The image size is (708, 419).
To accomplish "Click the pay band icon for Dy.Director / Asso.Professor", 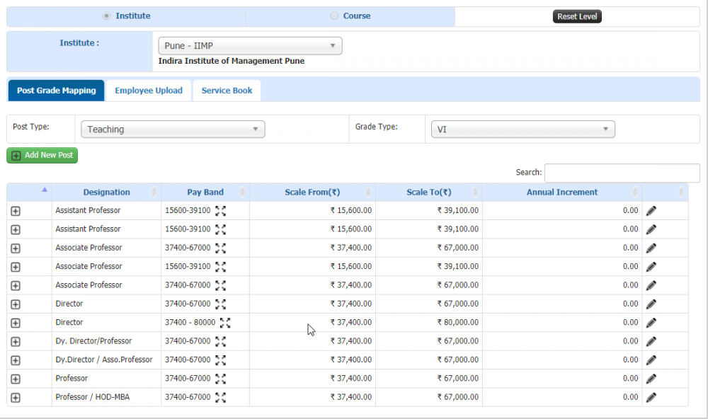I will (x=220, y=360).
